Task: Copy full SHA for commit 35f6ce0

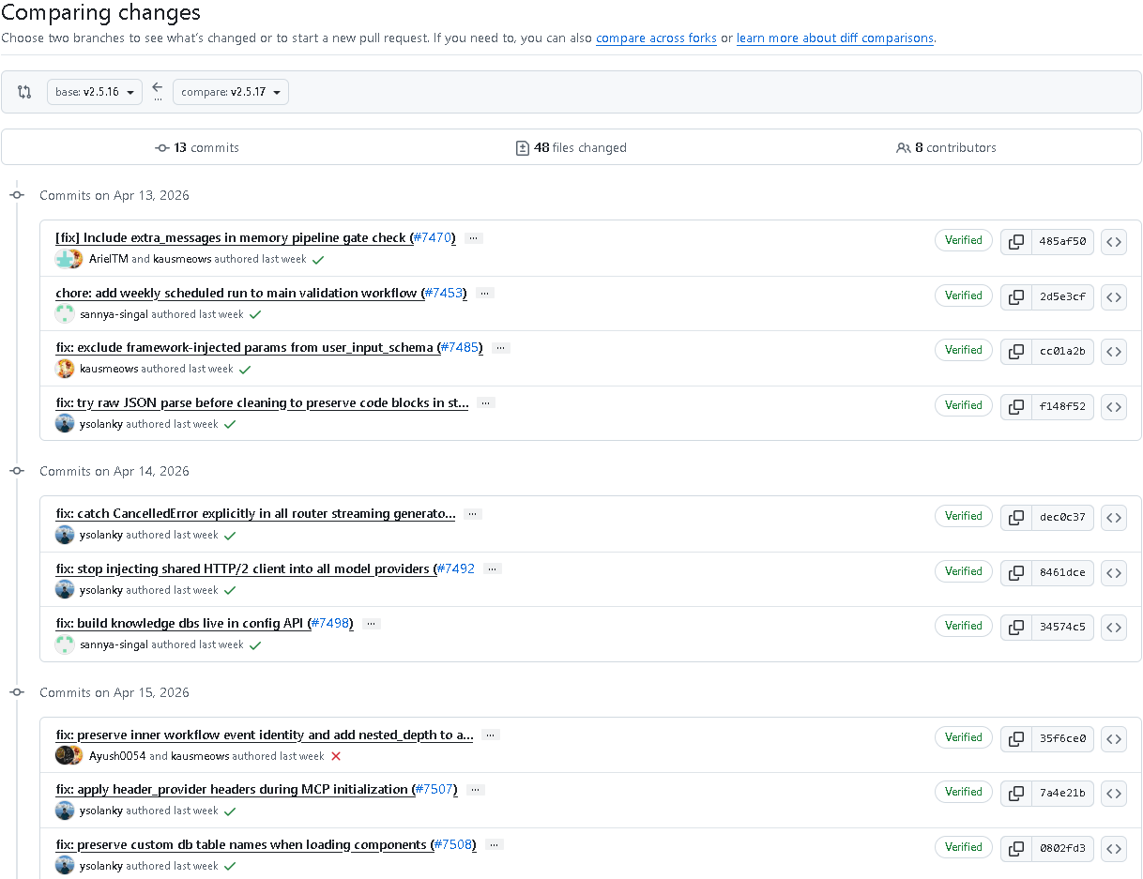Action: pyautogui.click(x=1015, y=738)
